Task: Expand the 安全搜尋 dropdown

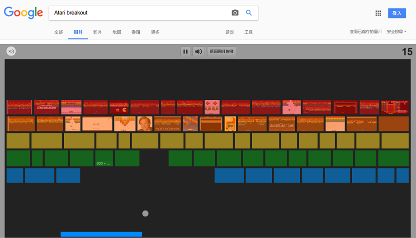Action: (x=397, y=32)
